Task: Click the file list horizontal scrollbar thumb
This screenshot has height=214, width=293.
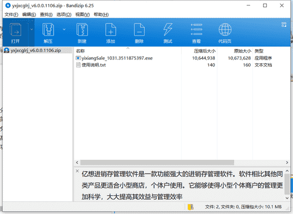Action: (157, 163)
